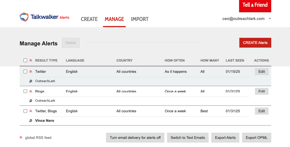Click the greyed Delete button

[71, 43]
